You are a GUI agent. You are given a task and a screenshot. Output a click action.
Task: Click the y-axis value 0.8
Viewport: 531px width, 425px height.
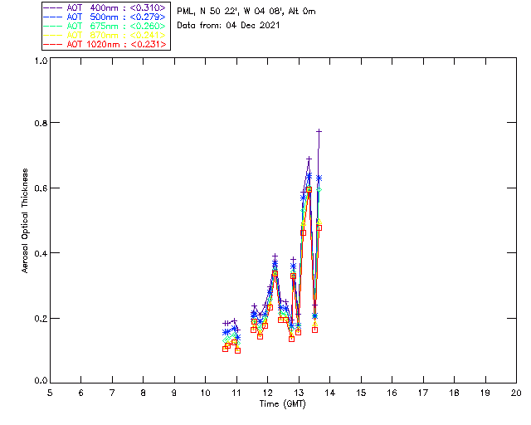pyautogui.click(x=41, y=123)
